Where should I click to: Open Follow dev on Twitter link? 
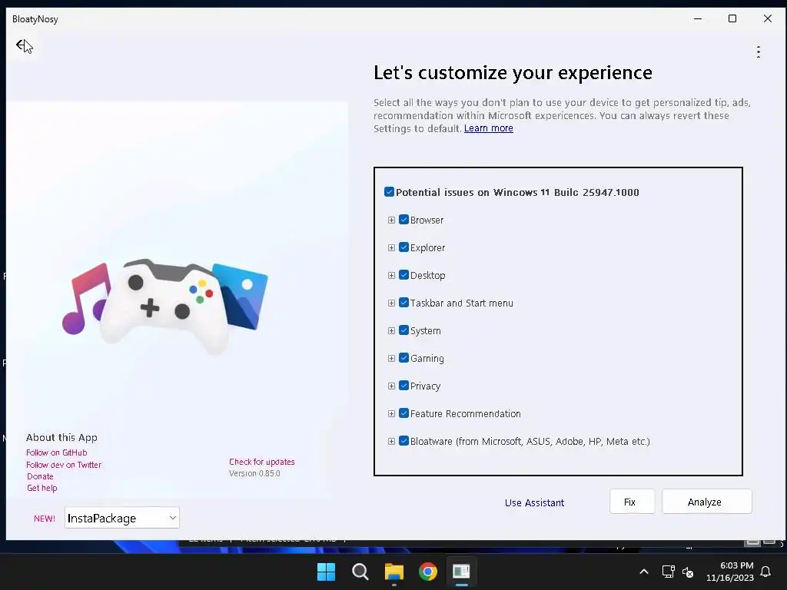coord(64,465)
